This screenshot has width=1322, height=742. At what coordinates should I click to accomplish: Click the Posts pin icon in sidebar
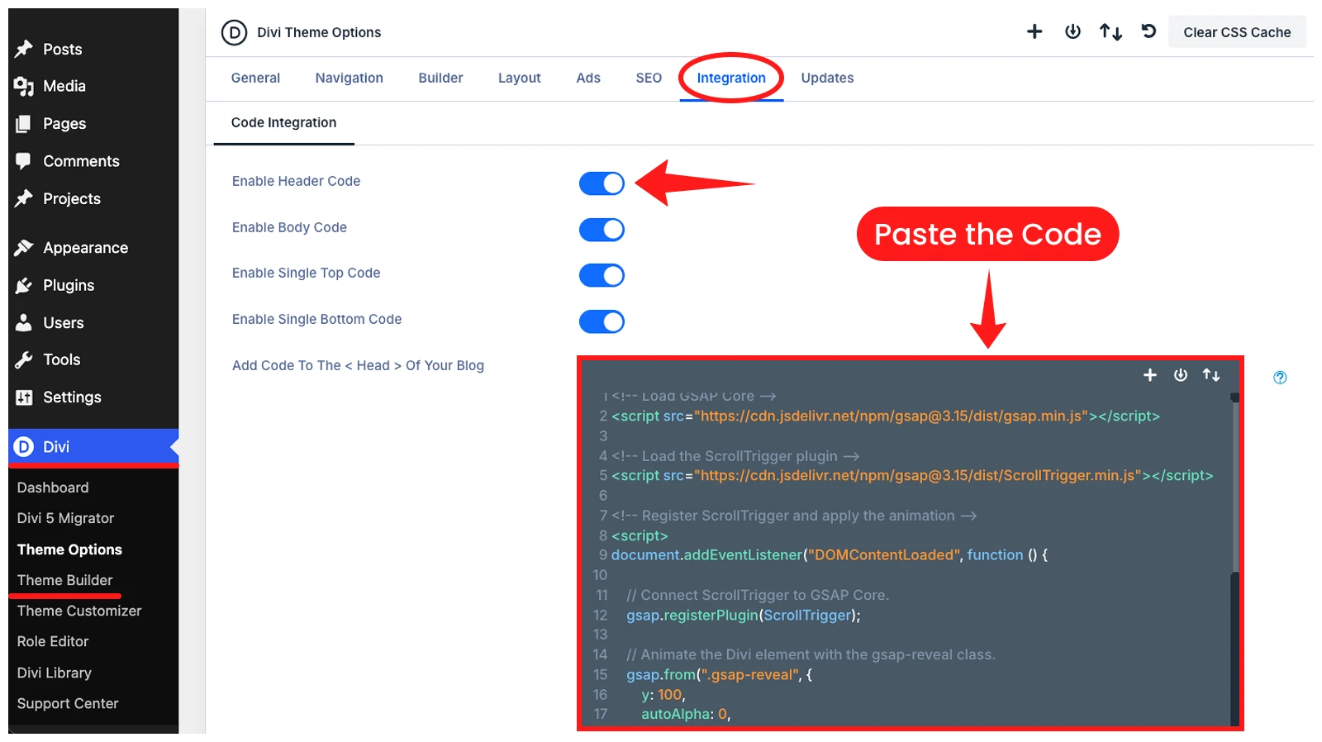pos(24,49)
